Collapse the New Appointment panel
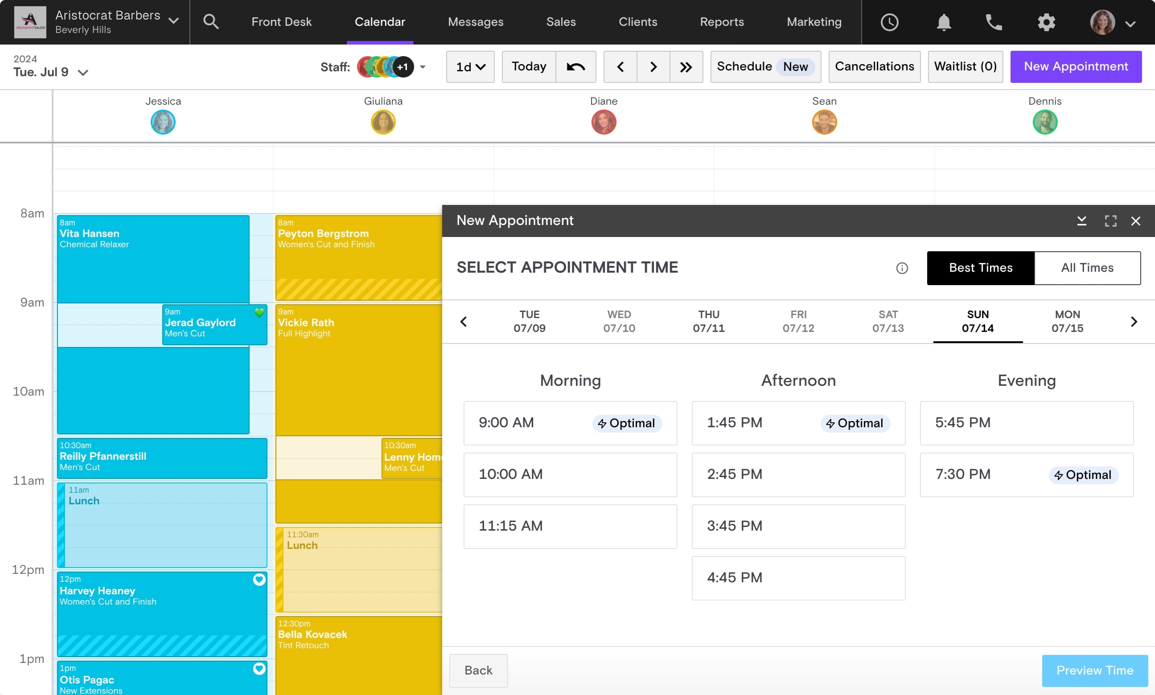The width and height of the screenshot is (1155, 695). [x=1081, y=221]
